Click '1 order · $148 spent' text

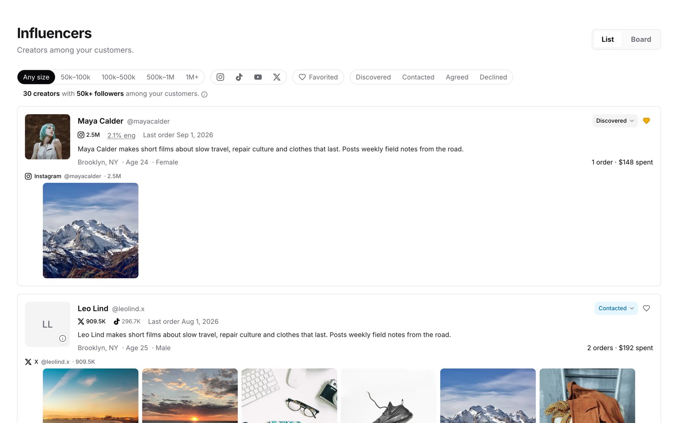pyautogui.click(x=622, y=162)
